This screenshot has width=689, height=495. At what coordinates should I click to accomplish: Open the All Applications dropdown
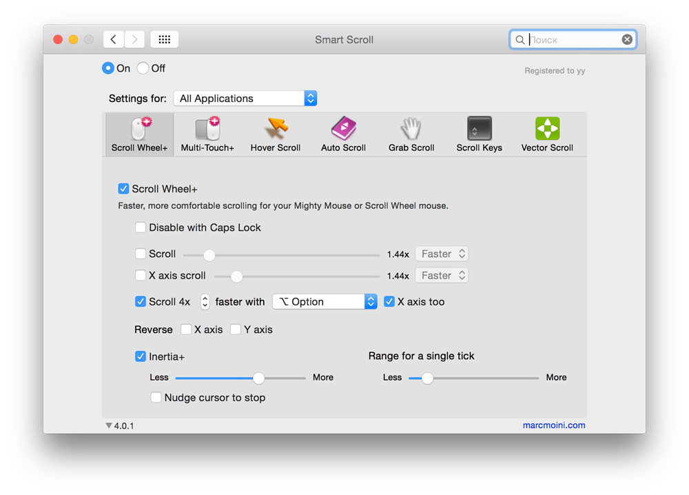245,98
